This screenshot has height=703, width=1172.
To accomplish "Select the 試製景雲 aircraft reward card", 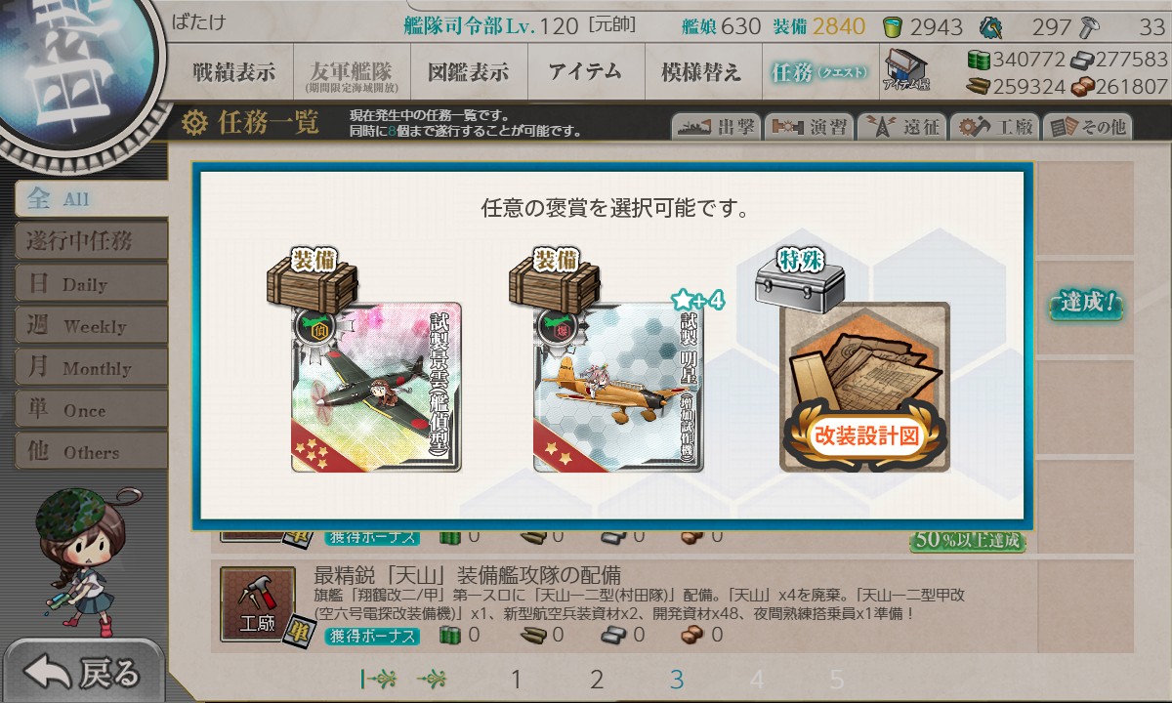I will pos(376,388).
